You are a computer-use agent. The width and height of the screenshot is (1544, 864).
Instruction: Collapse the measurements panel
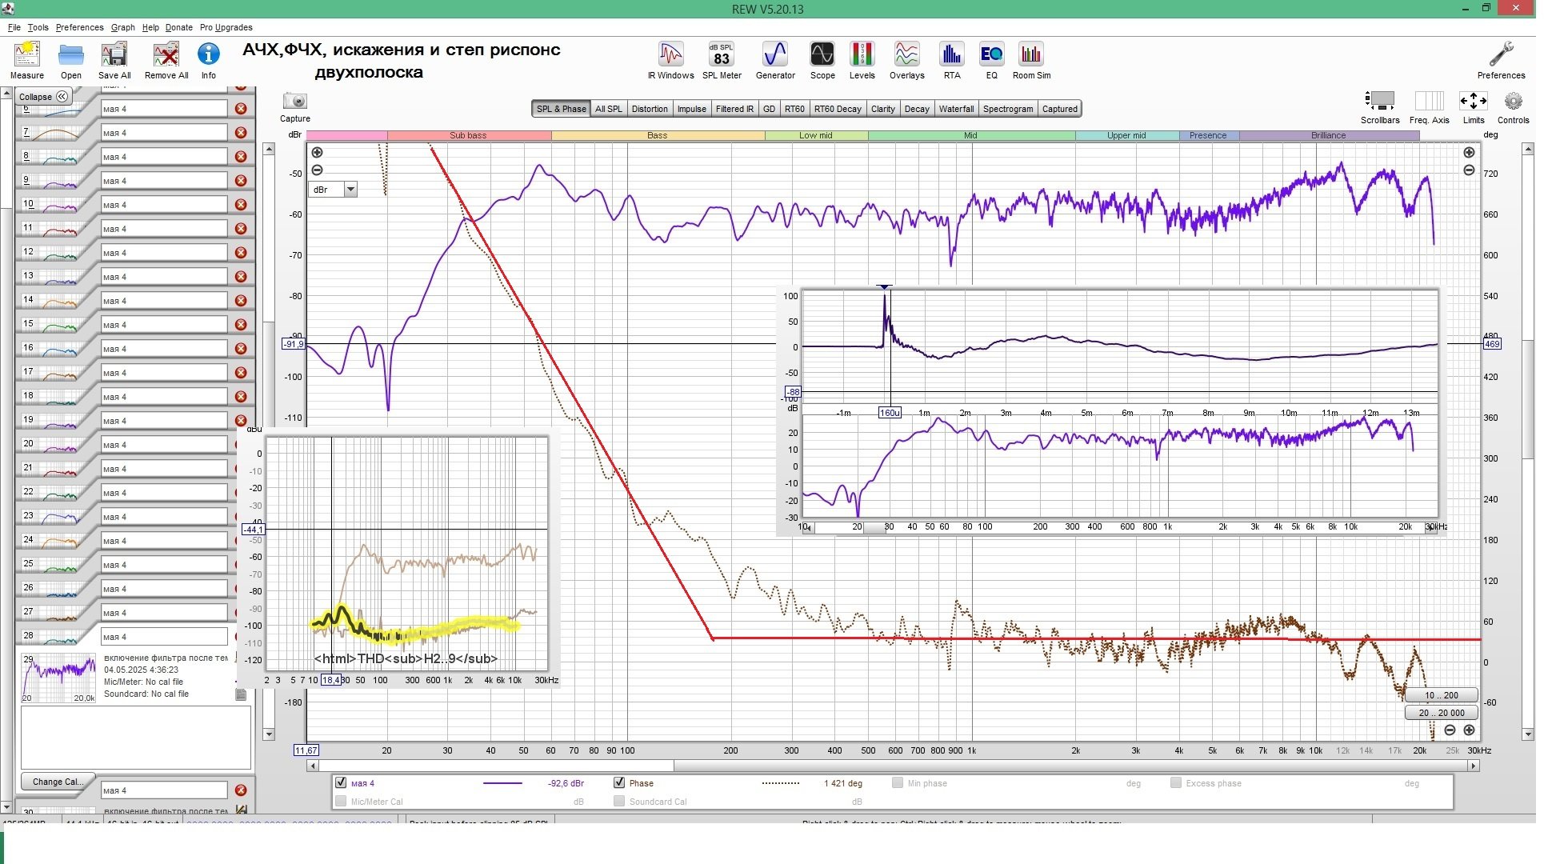point(43,97)
